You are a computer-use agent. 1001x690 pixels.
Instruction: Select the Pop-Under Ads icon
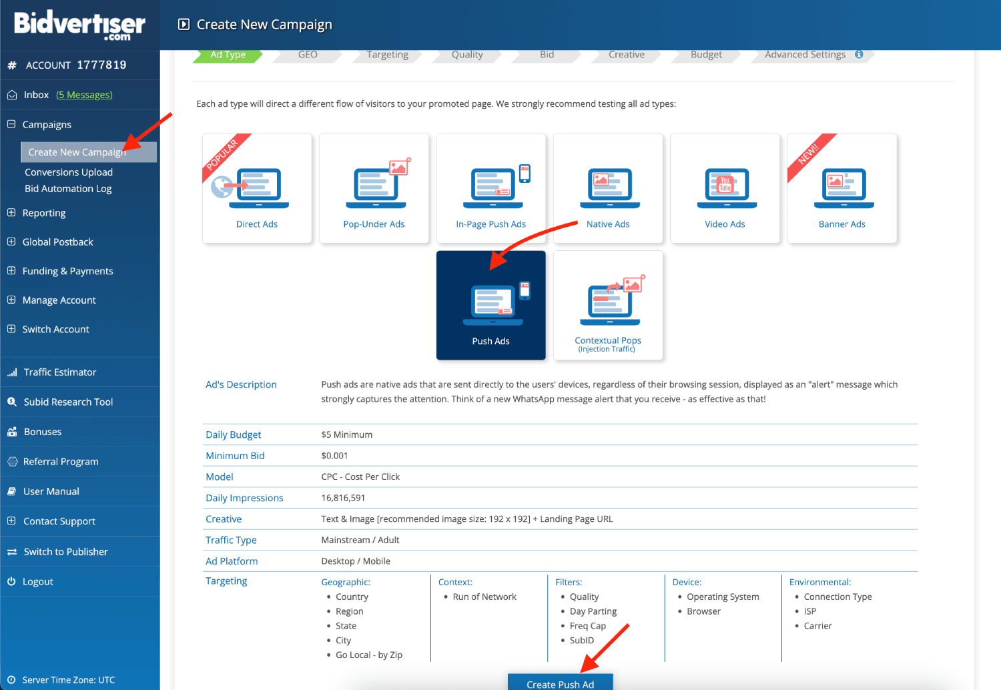point(378,183)
